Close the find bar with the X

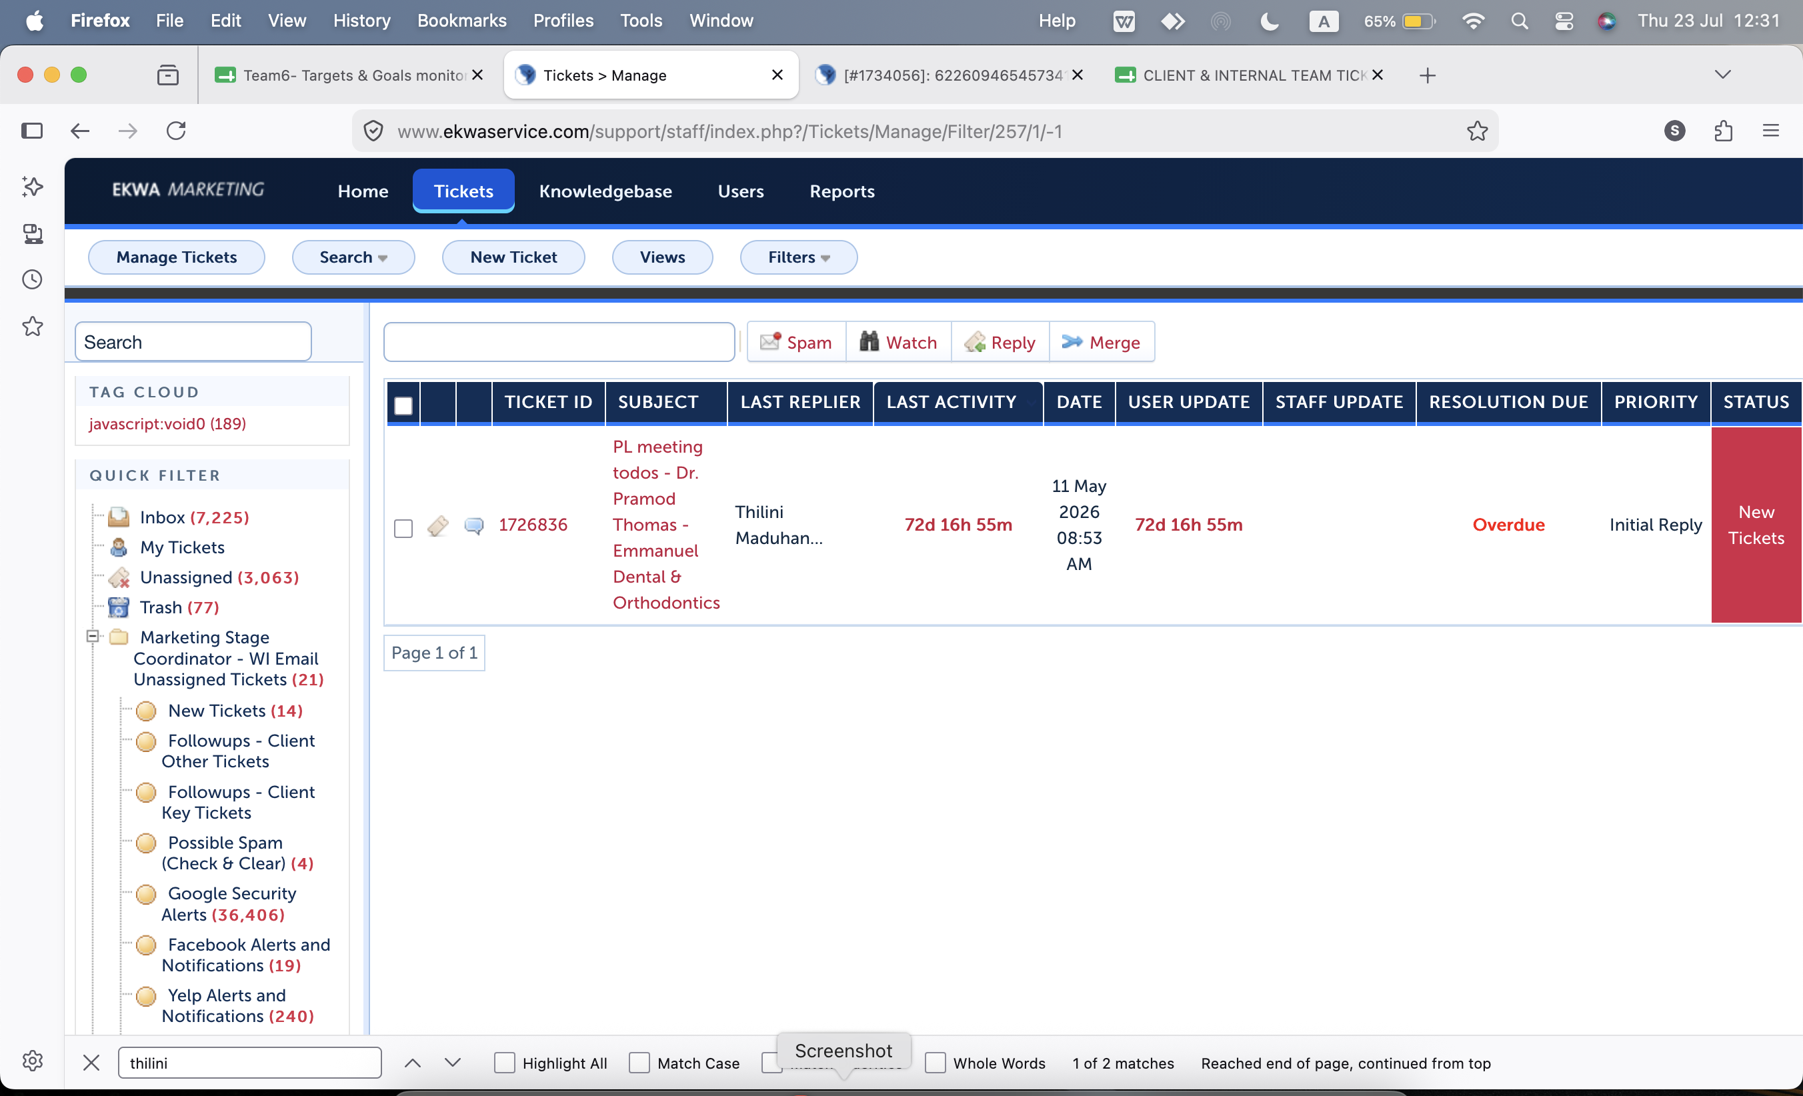tap(91, 1063)
